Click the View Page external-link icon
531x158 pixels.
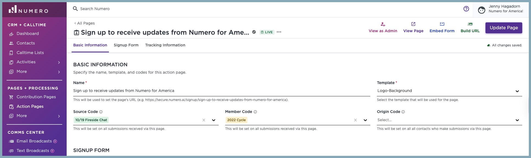pos(413,24)
